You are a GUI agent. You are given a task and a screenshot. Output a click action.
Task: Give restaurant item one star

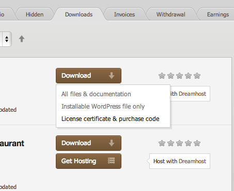pyautogui.click(x=162, y=143)
